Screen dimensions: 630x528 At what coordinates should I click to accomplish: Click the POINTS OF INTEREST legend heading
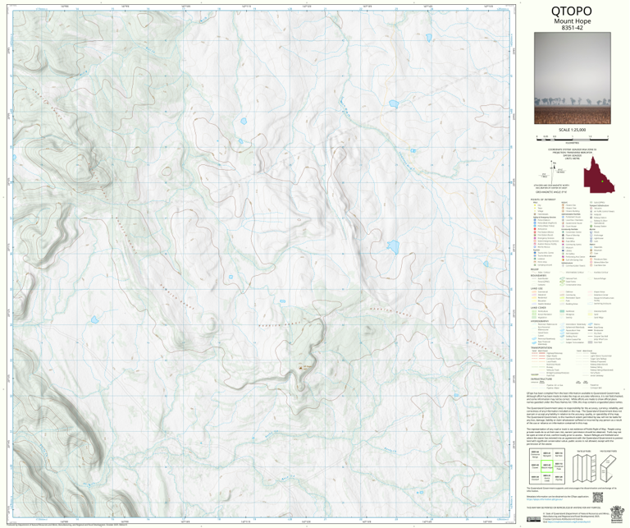(x=543, y=200)
